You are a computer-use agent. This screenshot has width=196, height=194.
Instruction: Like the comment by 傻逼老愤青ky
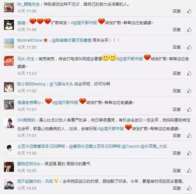click(189, 109)
